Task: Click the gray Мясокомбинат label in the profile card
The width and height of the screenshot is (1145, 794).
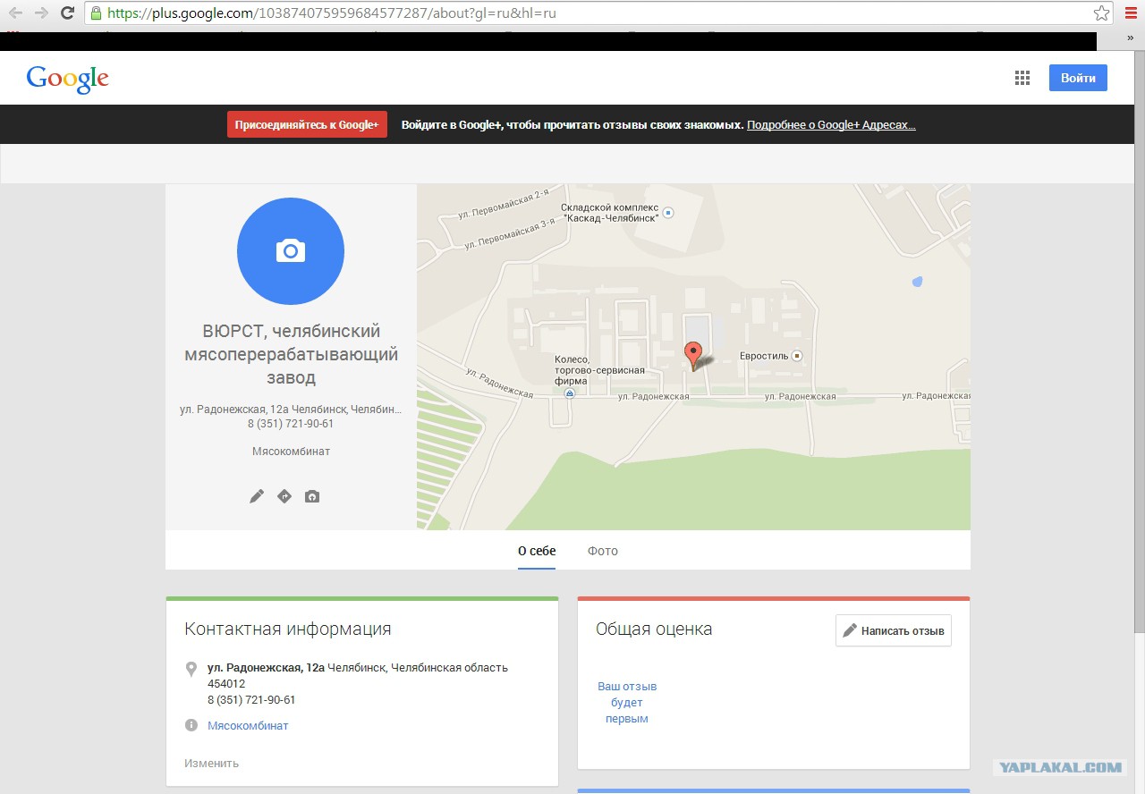Action: 291,452
